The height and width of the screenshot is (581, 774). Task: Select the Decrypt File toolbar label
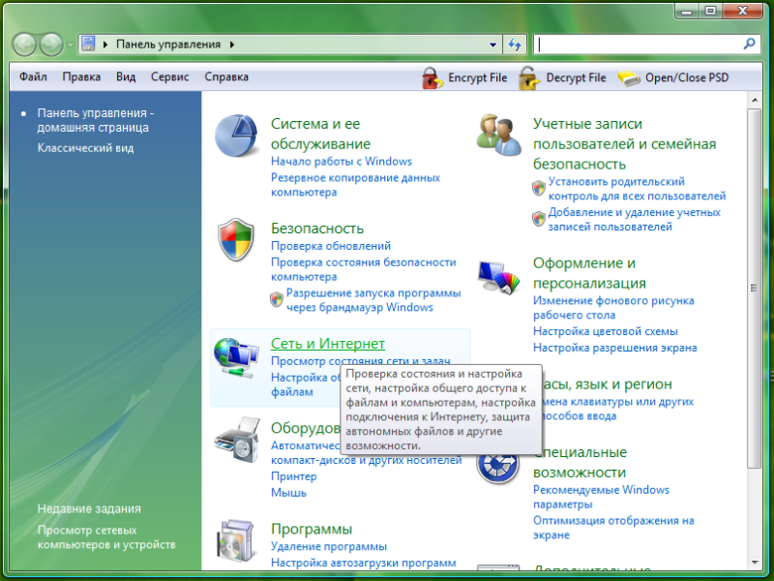coord(576,78)
